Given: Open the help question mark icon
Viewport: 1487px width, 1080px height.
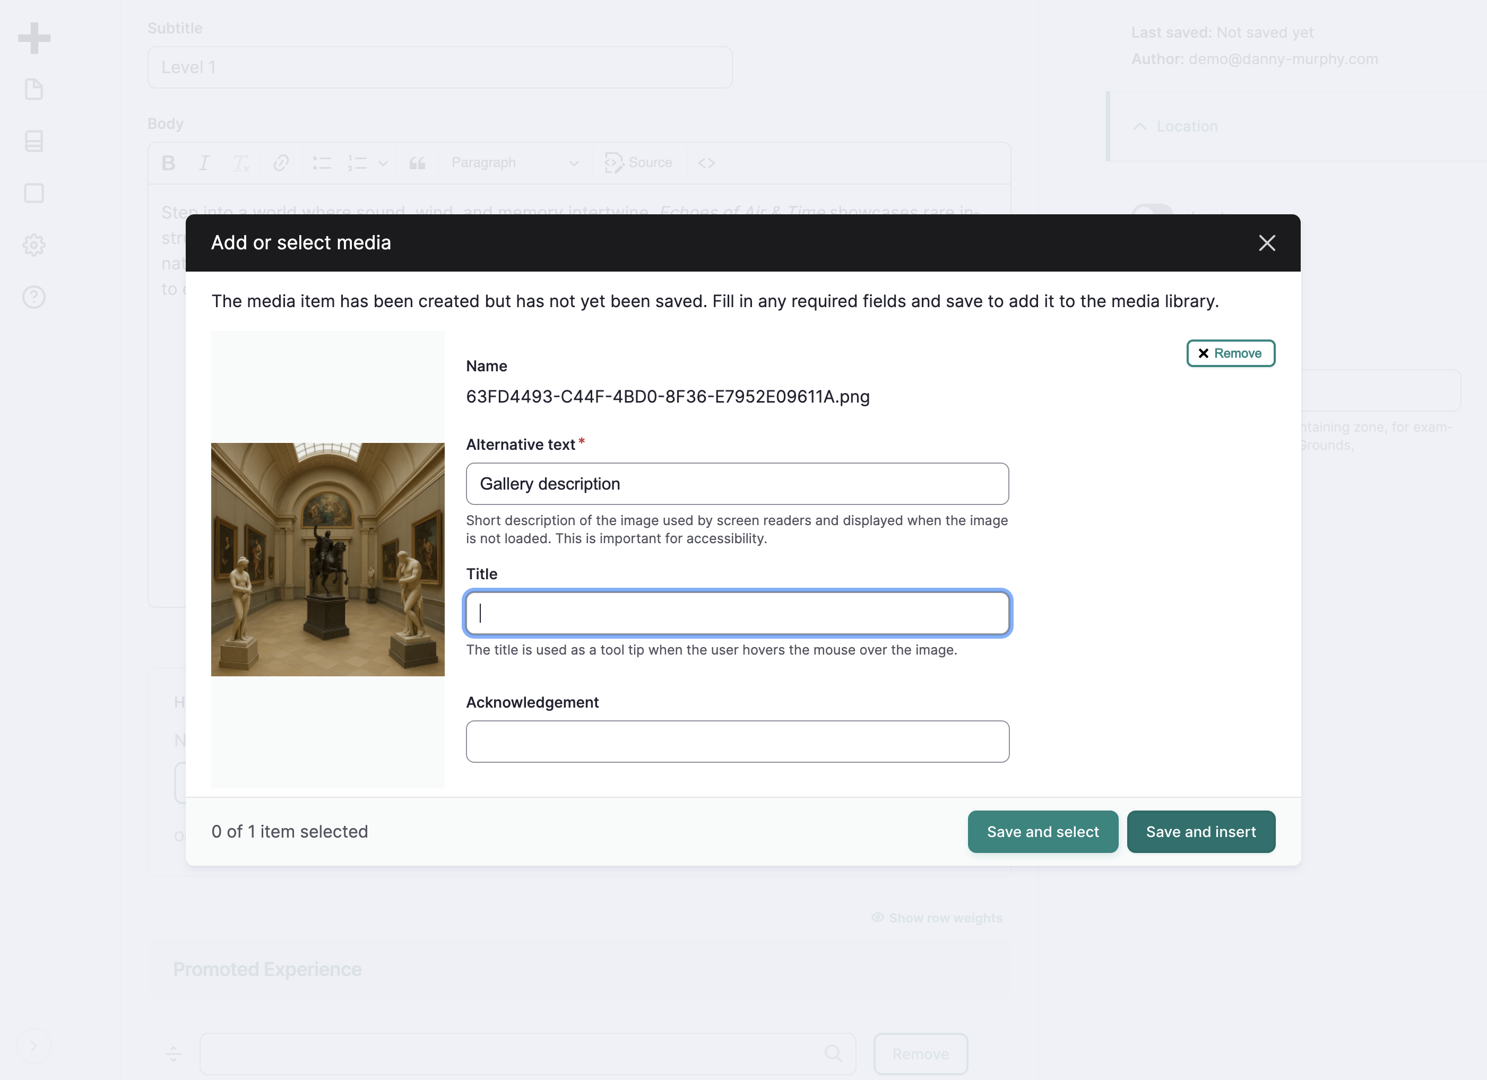Looking at the screenshot, I should pyautogui.click(x=34, y=297).
